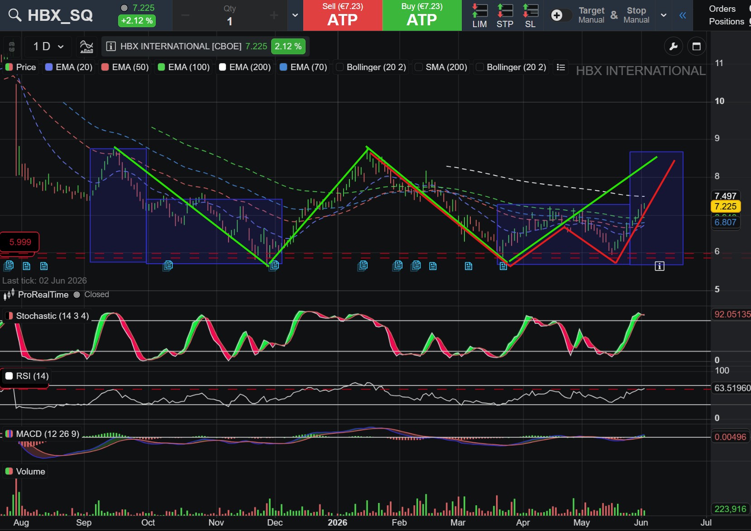Open the chart settings wrench icon
This screenshot has height=531, width=751.
click(x=673, y=47)
